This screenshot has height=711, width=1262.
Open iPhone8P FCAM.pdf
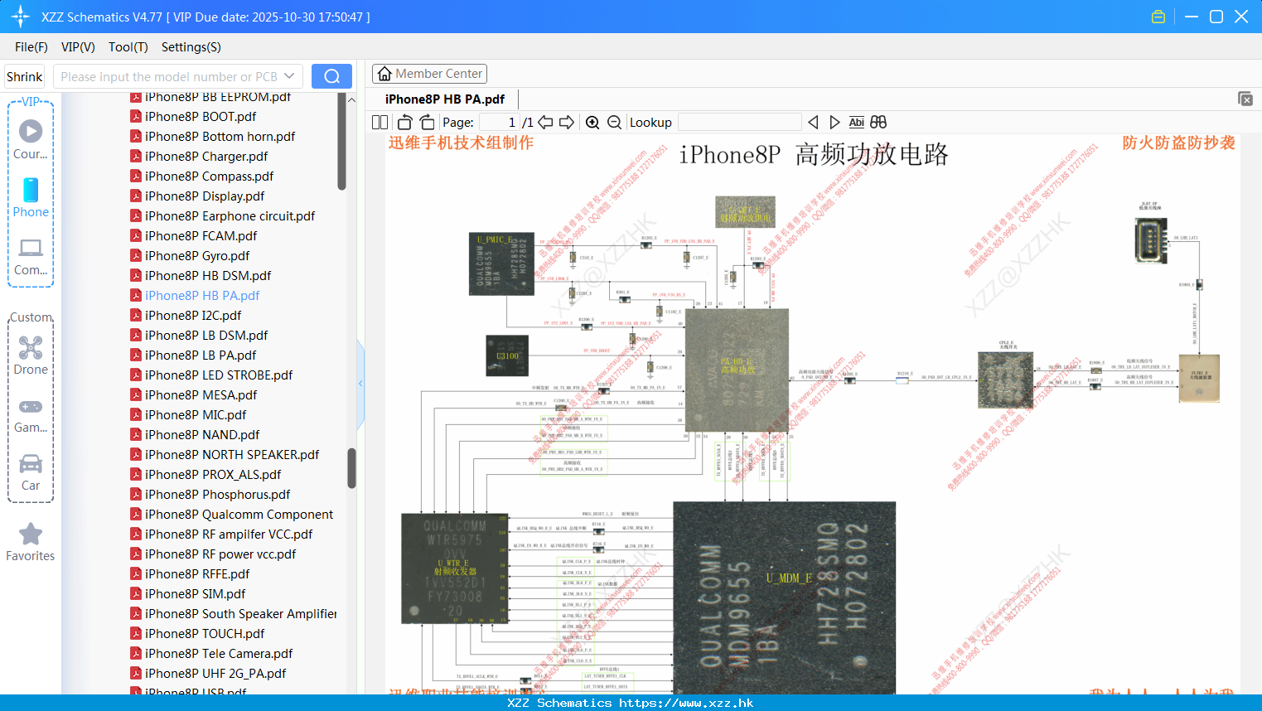(201, 235)
